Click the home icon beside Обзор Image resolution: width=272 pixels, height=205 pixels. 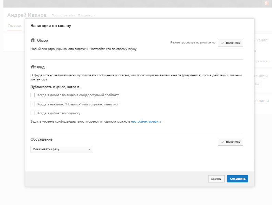(x=33, y=40)
